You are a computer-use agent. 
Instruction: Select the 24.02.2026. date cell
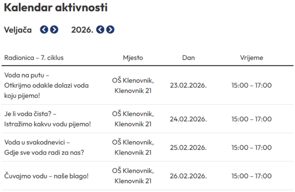[188, 119]
